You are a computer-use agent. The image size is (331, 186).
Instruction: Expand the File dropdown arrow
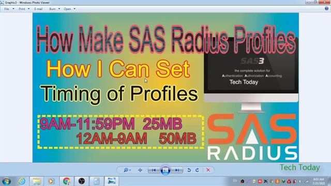point(13,9)
